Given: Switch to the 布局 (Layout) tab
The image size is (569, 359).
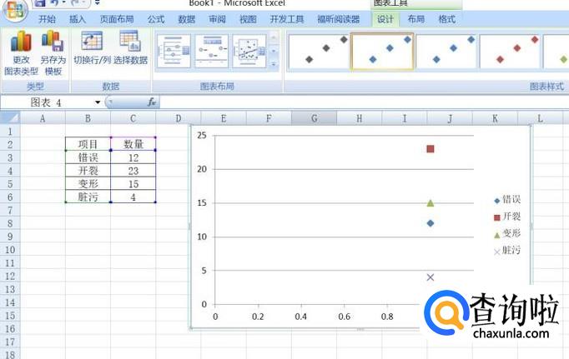Looking at the screenshot, I should point(415,19).
